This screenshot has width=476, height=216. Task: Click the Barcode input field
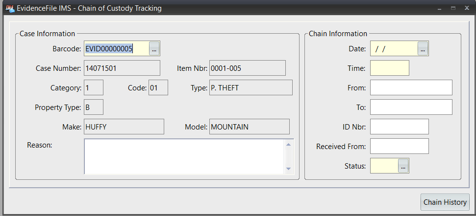[116, 49]
